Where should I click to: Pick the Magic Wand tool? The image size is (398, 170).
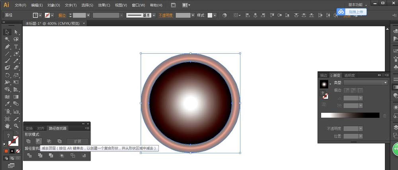(7, 39)
